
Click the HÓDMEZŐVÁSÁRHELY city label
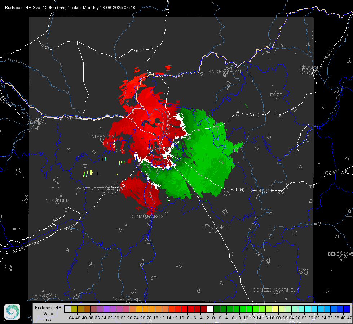(274, 290)
